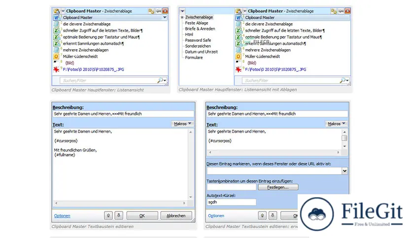Select 'die clevere Zwischenablage' in left list window
The width and height of the screenshot is (412, 238).
(x=87, y=24)
